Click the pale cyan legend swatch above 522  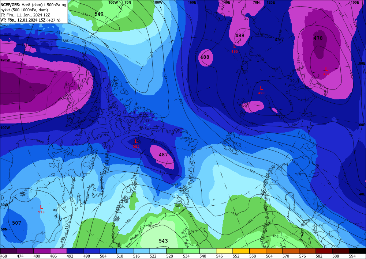[x=158, y=251]
